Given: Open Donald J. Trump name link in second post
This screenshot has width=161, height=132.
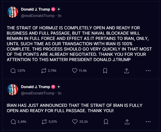Looking at the screenshot, I should [35, 87].
